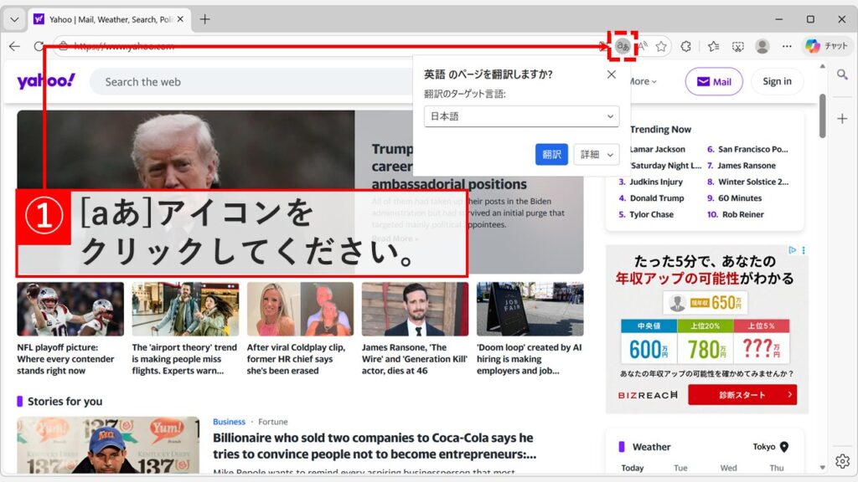Image resolution: width=858 pixels, height=482 pixels.
Task: Expand the 詳細 options dropdown
Action: pos(597,154)
